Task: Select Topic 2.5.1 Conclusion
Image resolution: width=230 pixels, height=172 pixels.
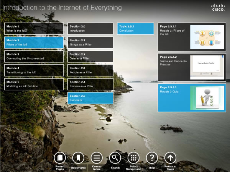Action: (135, 28)
